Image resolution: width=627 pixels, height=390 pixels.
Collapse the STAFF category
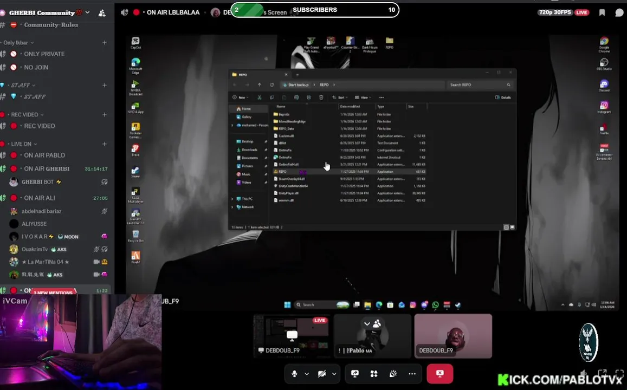pyautogui.click(x=23, y=85)
